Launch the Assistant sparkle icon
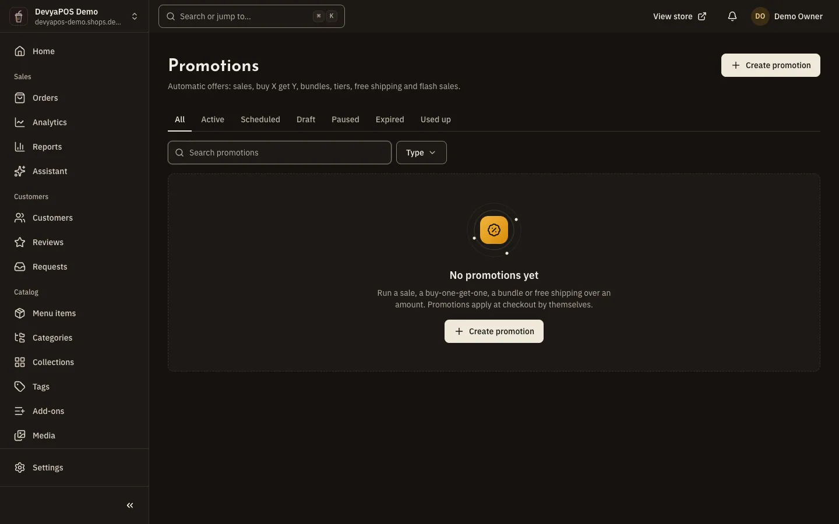This screenshot has height=524, width=839. [x=20, y=171]
